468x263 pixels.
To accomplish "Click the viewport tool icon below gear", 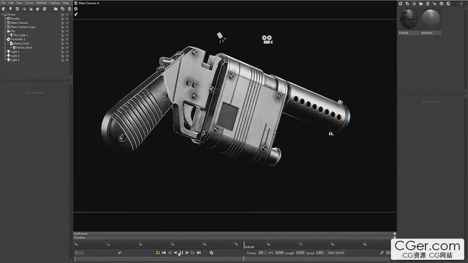I will [76, 14].
